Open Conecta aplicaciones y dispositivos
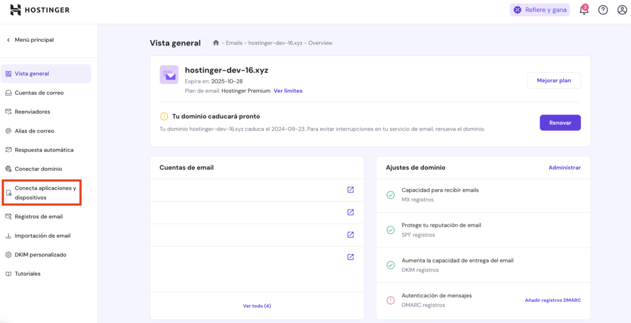 tap(44, 192)
